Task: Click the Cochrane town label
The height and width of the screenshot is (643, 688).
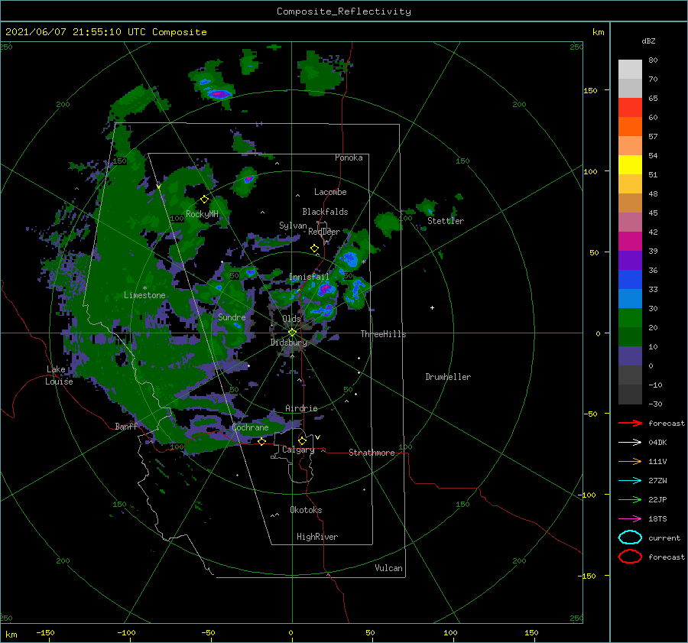Action: tap(250, 427)
